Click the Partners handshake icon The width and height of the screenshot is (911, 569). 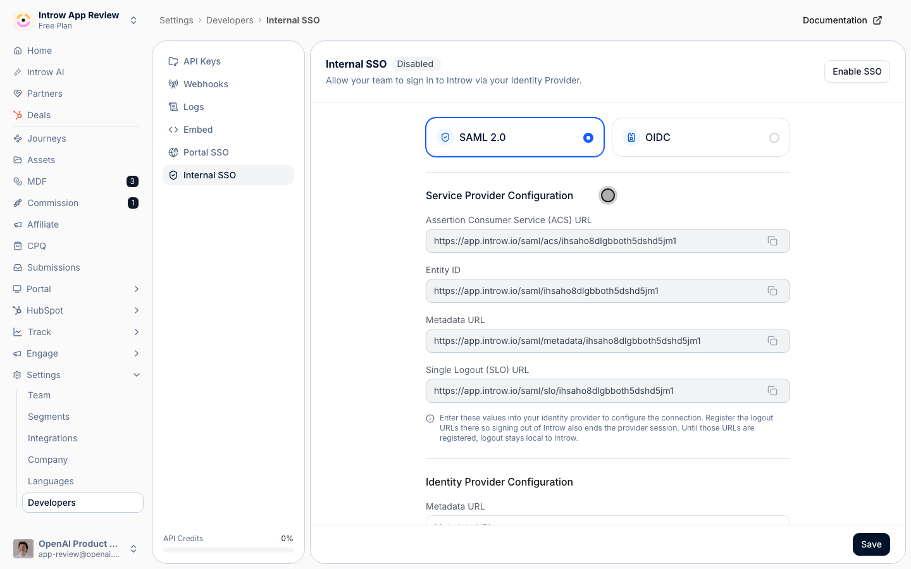coord(18,94)
